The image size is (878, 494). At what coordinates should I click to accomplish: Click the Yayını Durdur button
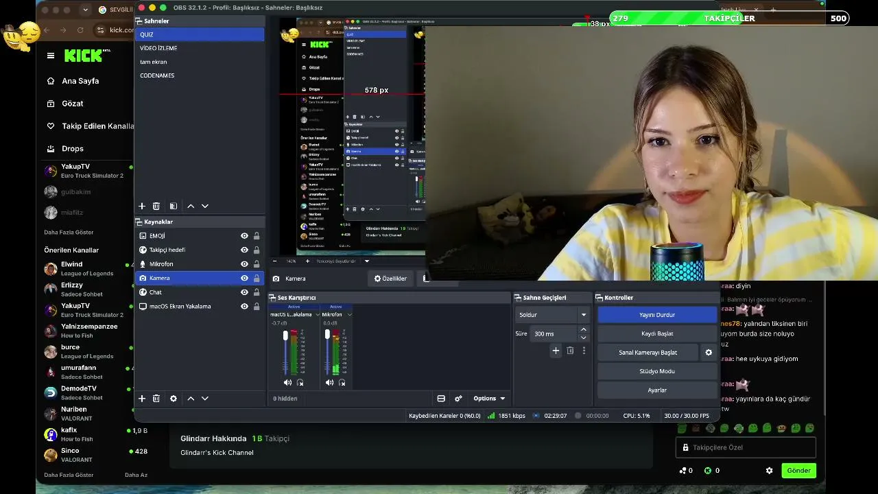click(x=657, y=315)
